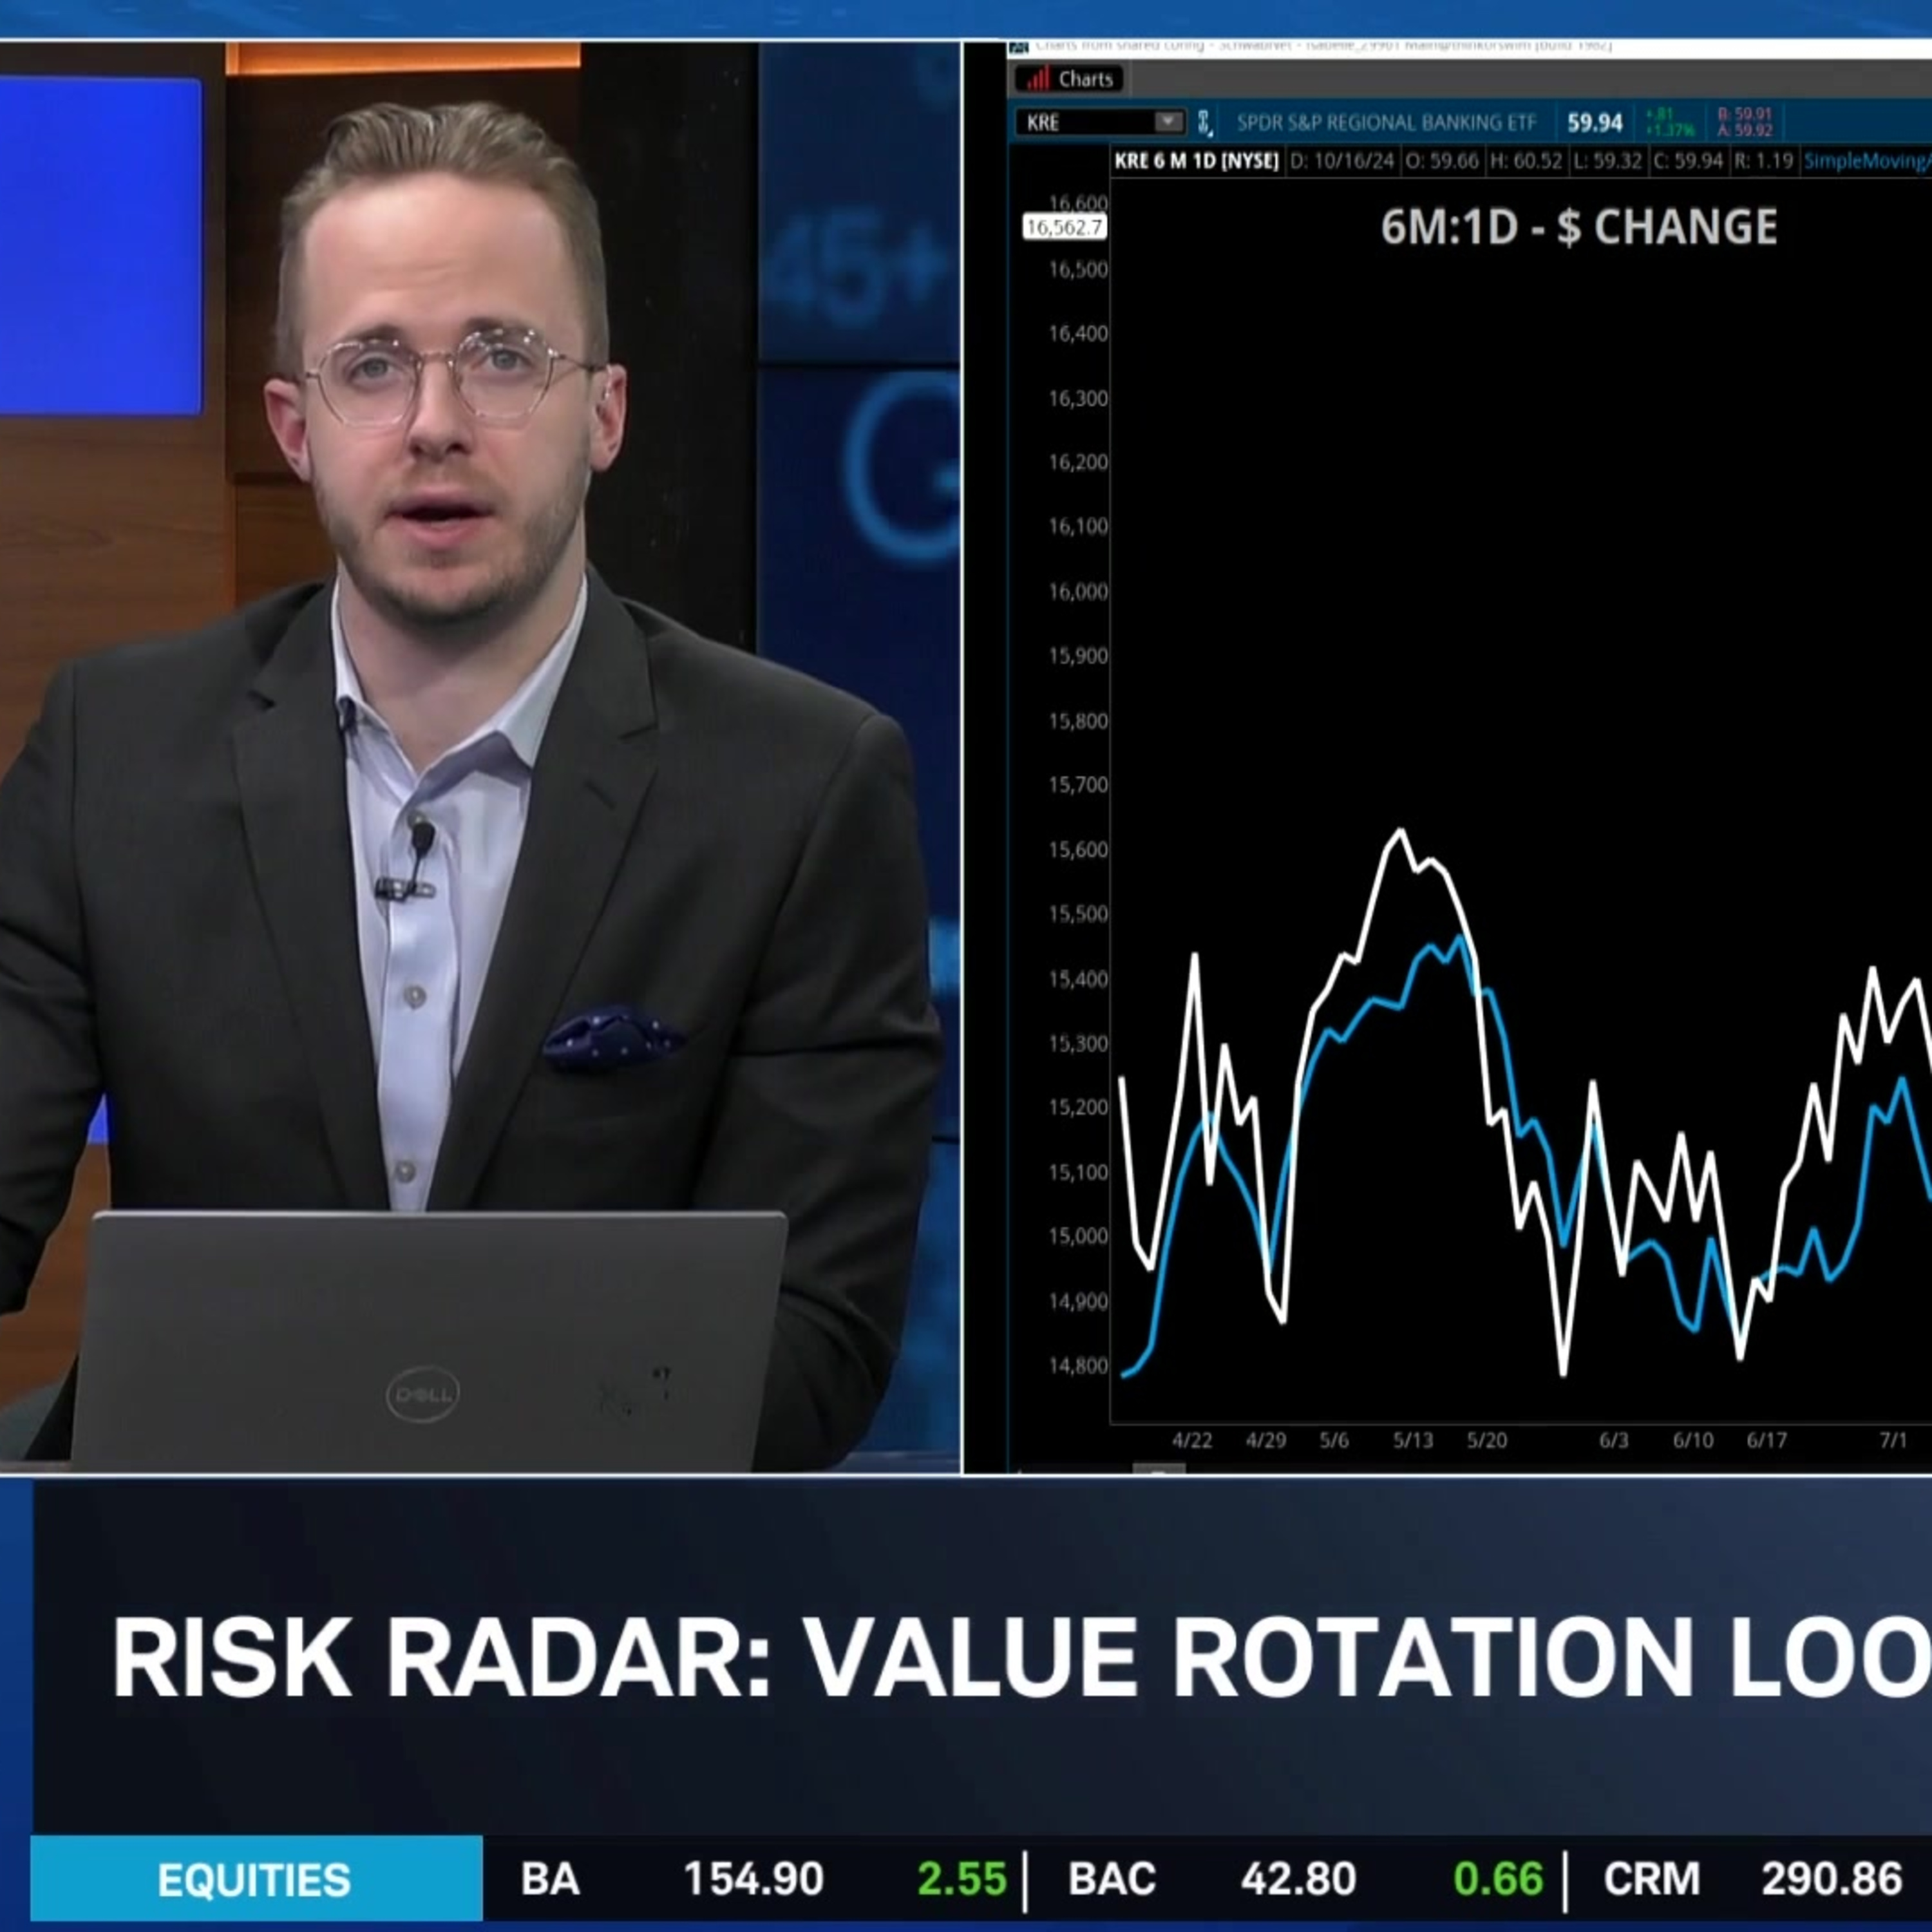Screen dimensions: 1932x1932
Task: Click the D: 10/16/24 date readout
Action: 1342,161
